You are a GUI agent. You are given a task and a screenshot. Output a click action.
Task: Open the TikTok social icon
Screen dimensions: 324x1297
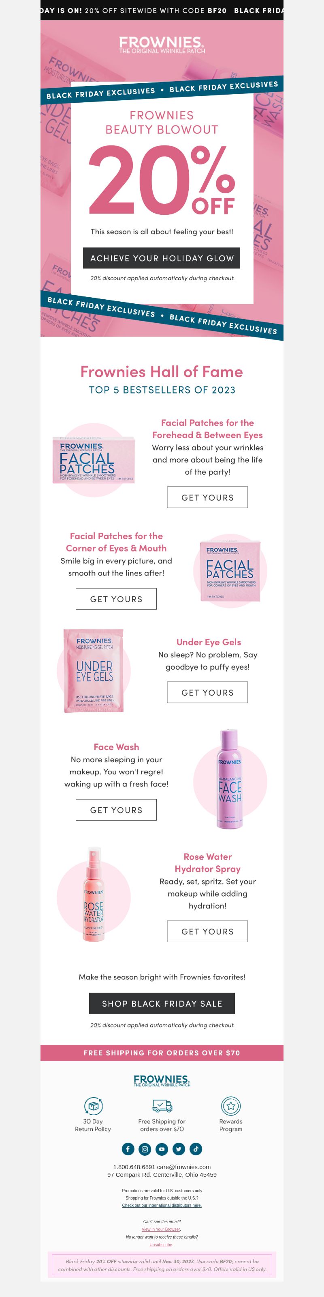tap(196, 1149)
